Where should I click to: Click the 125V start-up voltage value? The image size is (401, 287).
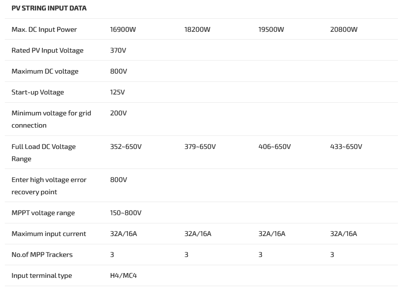117,92
